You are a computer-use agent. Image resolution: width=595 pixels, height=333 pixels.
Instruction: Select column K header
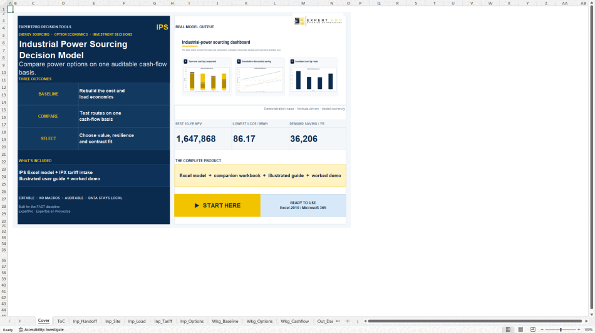coord(246,3)
